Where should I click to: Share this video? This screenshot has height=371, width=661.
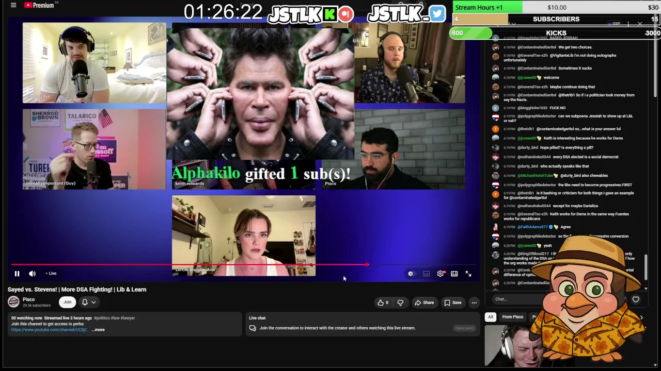424,302
